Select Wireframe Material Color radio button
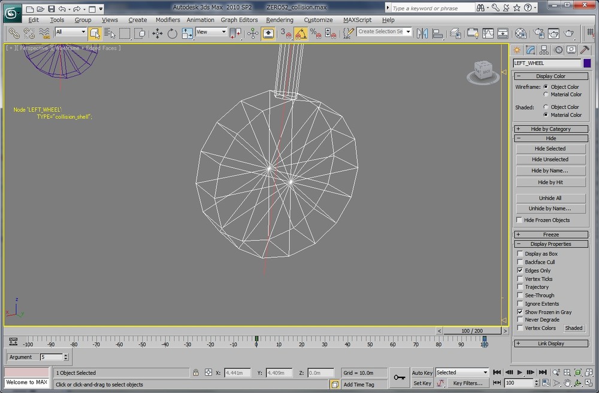Viewport: 599px width, 393px height. click(546, 95)
